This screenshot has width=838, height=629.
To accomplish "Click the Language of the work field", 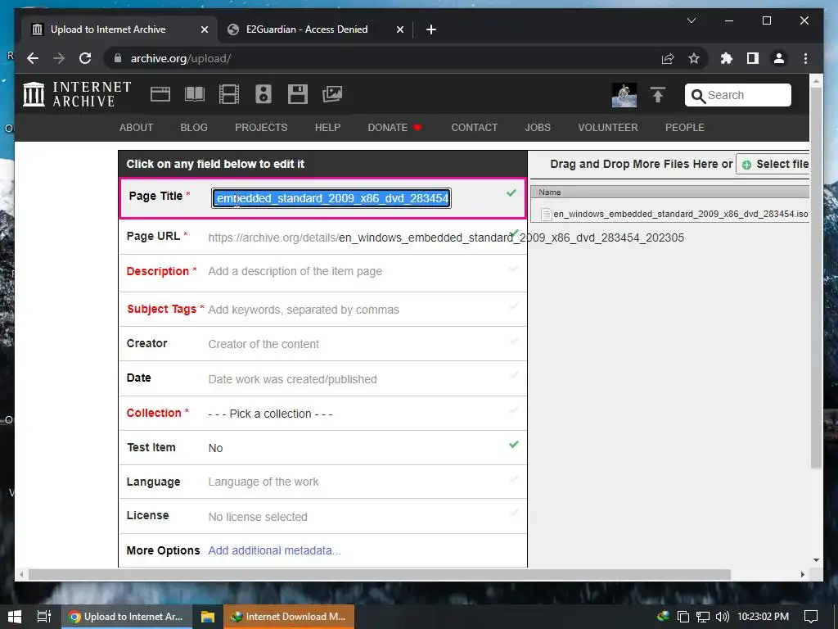I will [263, 482].
